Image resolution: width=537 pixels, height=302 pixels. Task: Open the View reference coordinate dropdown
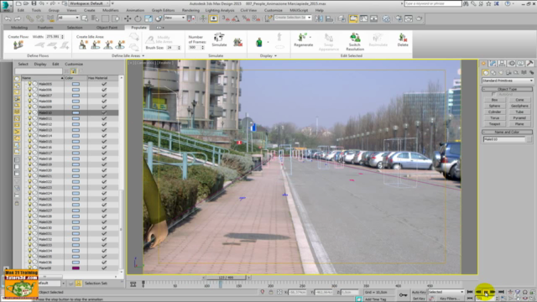175,18
